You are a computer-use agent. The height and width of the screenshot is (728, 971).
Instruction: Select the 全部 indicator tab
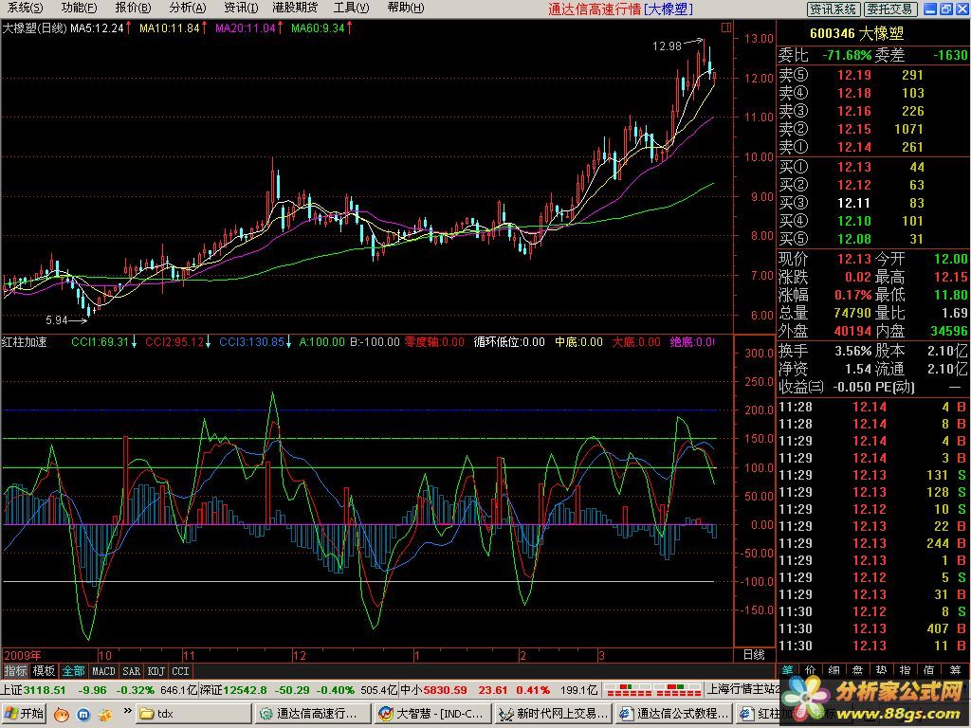click(73, 671)
